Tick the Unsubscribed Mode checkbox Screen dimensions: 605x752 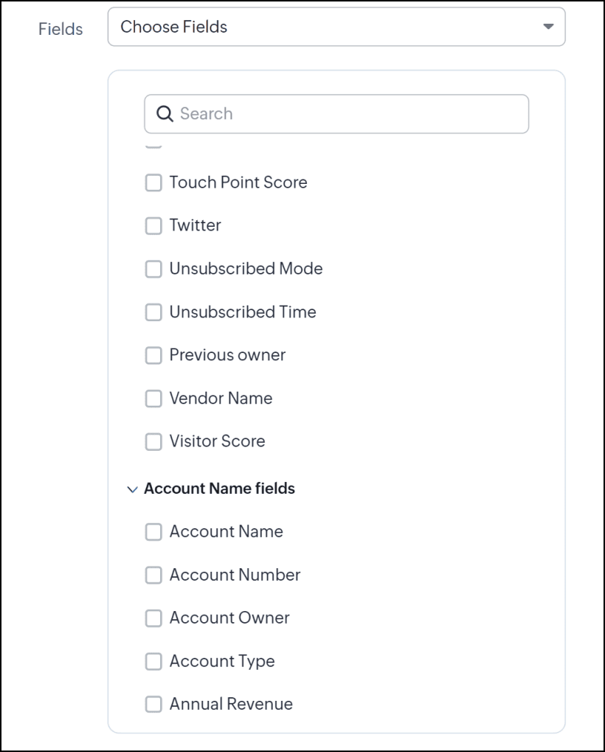point(153,268)
